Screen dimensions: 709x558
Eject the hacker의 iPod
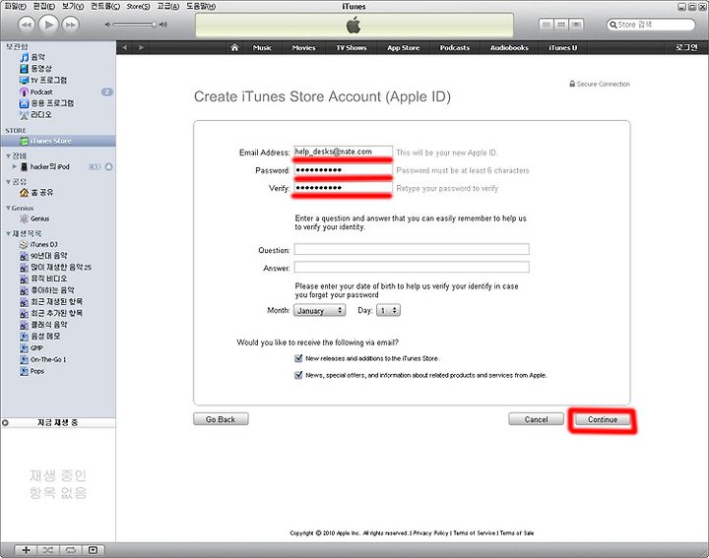108,166
